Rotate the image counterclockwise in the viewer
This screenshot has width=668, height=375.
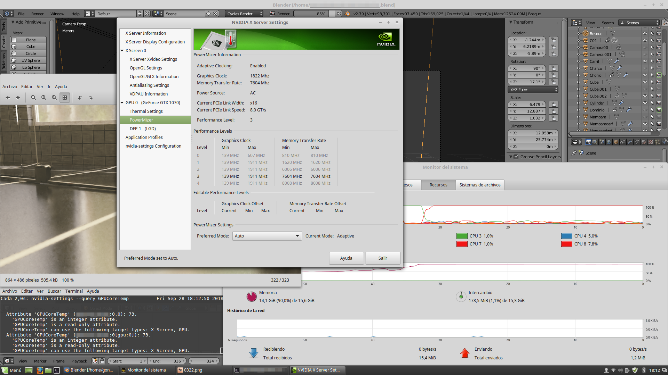coord(80,98)
